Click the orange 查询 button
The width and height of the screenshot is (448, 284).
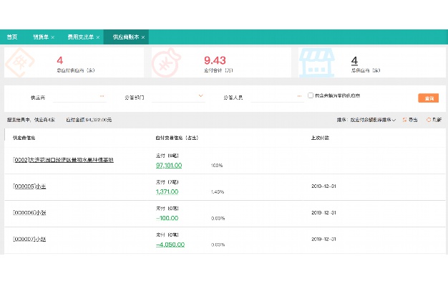[x=428, y=98]
